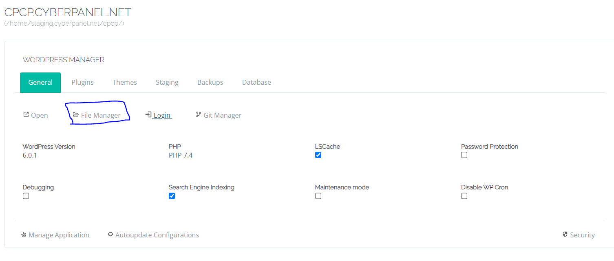Enable Disable WP Cron option
The image size is (614, 261).
[464, 196]
